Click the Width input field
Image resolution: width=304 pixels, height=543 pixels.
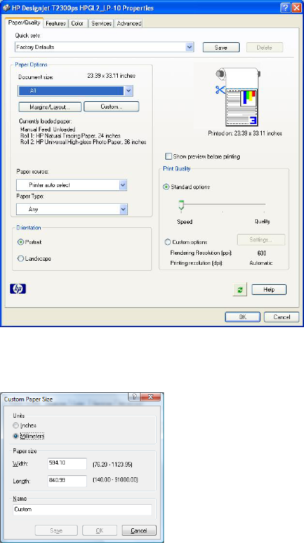67,464
